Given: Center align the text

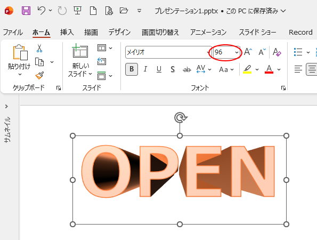Looking at the screenshot, I should pos(312,69).
